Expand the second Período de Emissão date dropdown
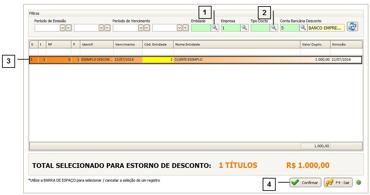Screen dimensions: 370x195 coord(102,28)
